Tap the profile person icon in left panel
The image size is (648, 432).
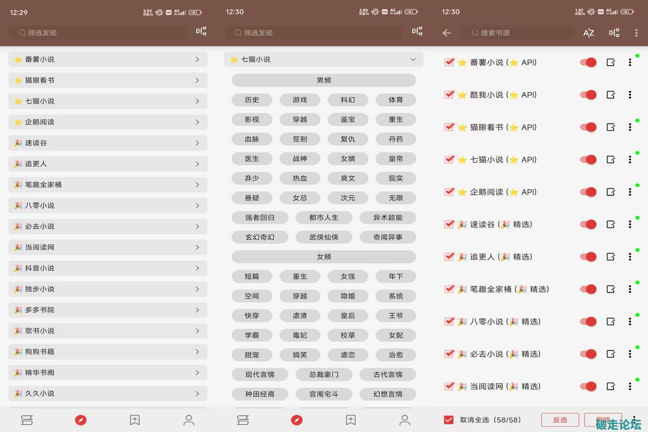click(x=189, y=420)
